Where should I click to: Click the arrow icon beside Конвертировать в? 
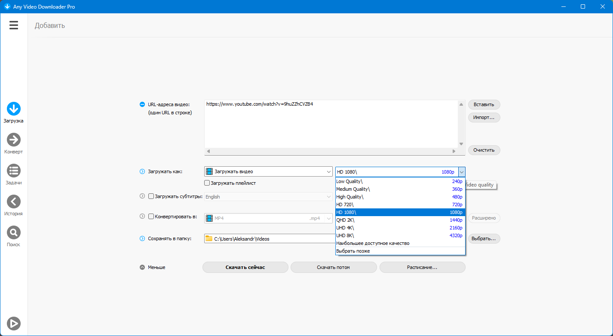(x=143, y=217)
